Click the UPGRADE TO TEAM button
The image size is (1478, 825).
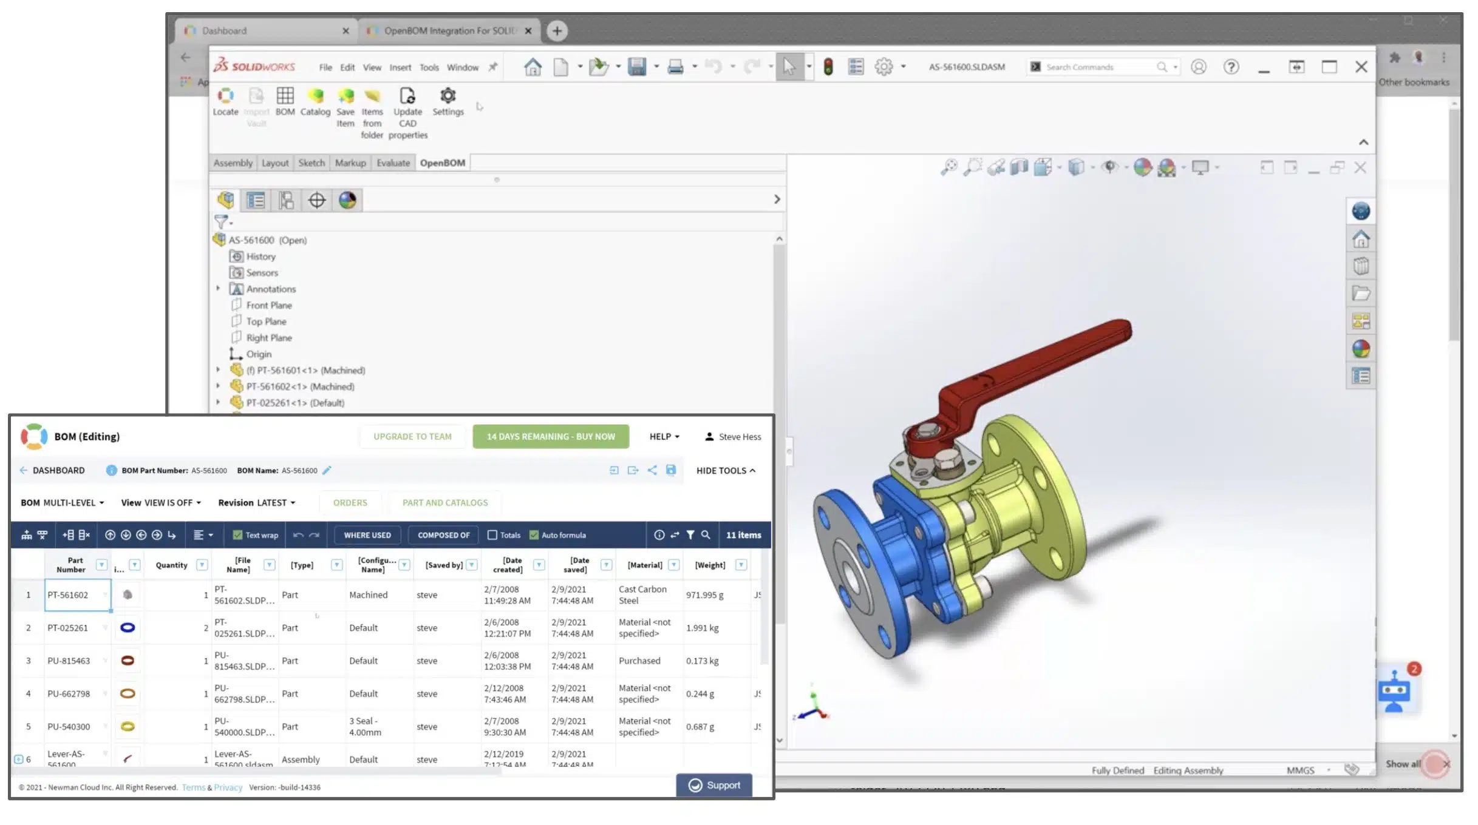point(412,437)
